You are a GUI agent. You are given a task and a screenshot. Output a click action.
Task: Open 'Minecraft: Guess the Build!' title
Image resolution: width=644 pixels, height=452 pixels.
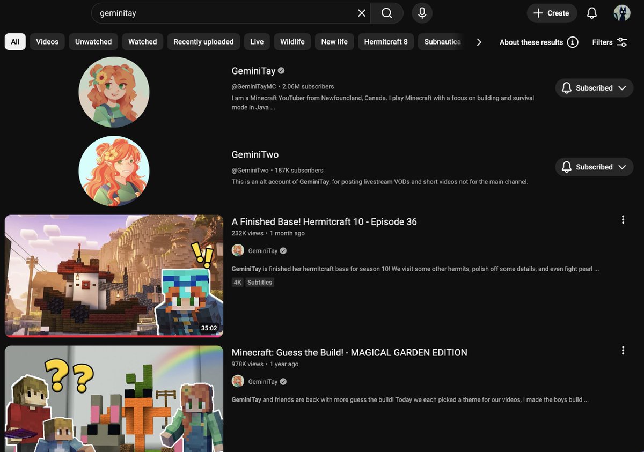[x=349, y=352]
